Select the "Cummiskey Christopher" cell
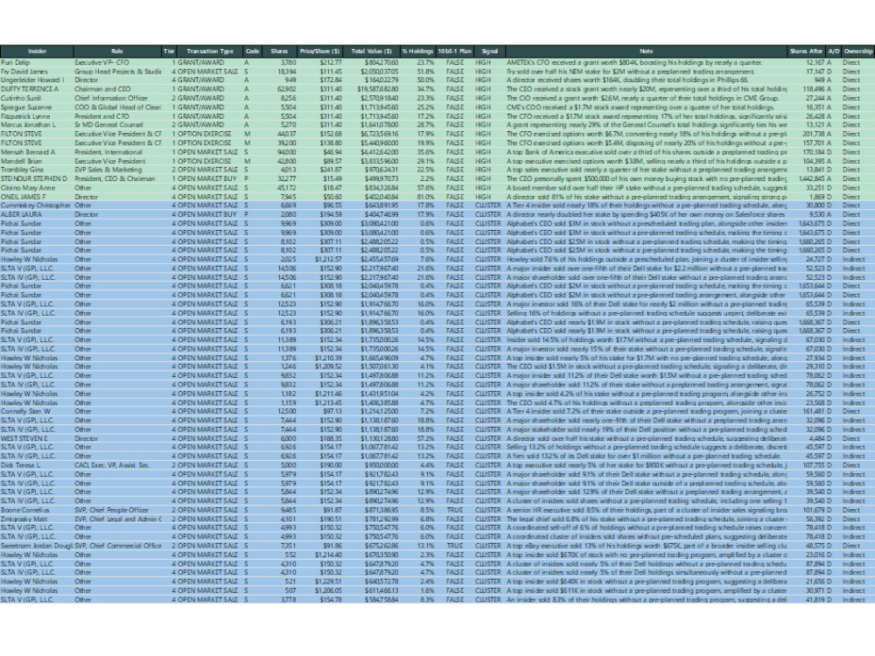Image resolution: width=875 pixels, height=656 pixels. pos(36,206)
